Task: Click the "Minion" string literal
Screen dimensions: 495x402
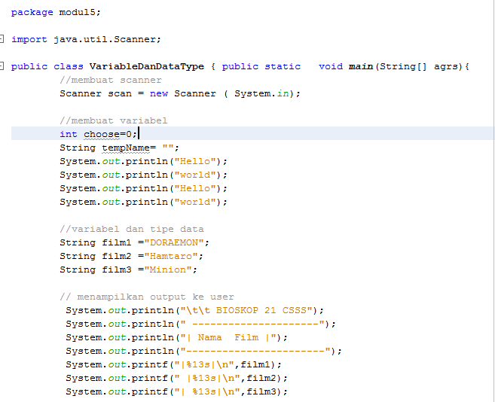Action: pos(167,270)
